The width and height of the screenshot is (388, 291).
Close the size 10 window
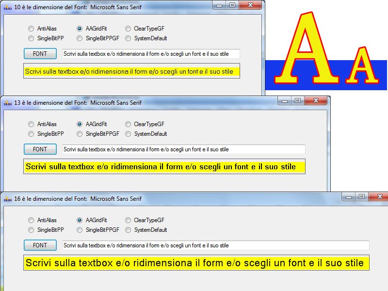pyautogui.click(x=250, y=5)
